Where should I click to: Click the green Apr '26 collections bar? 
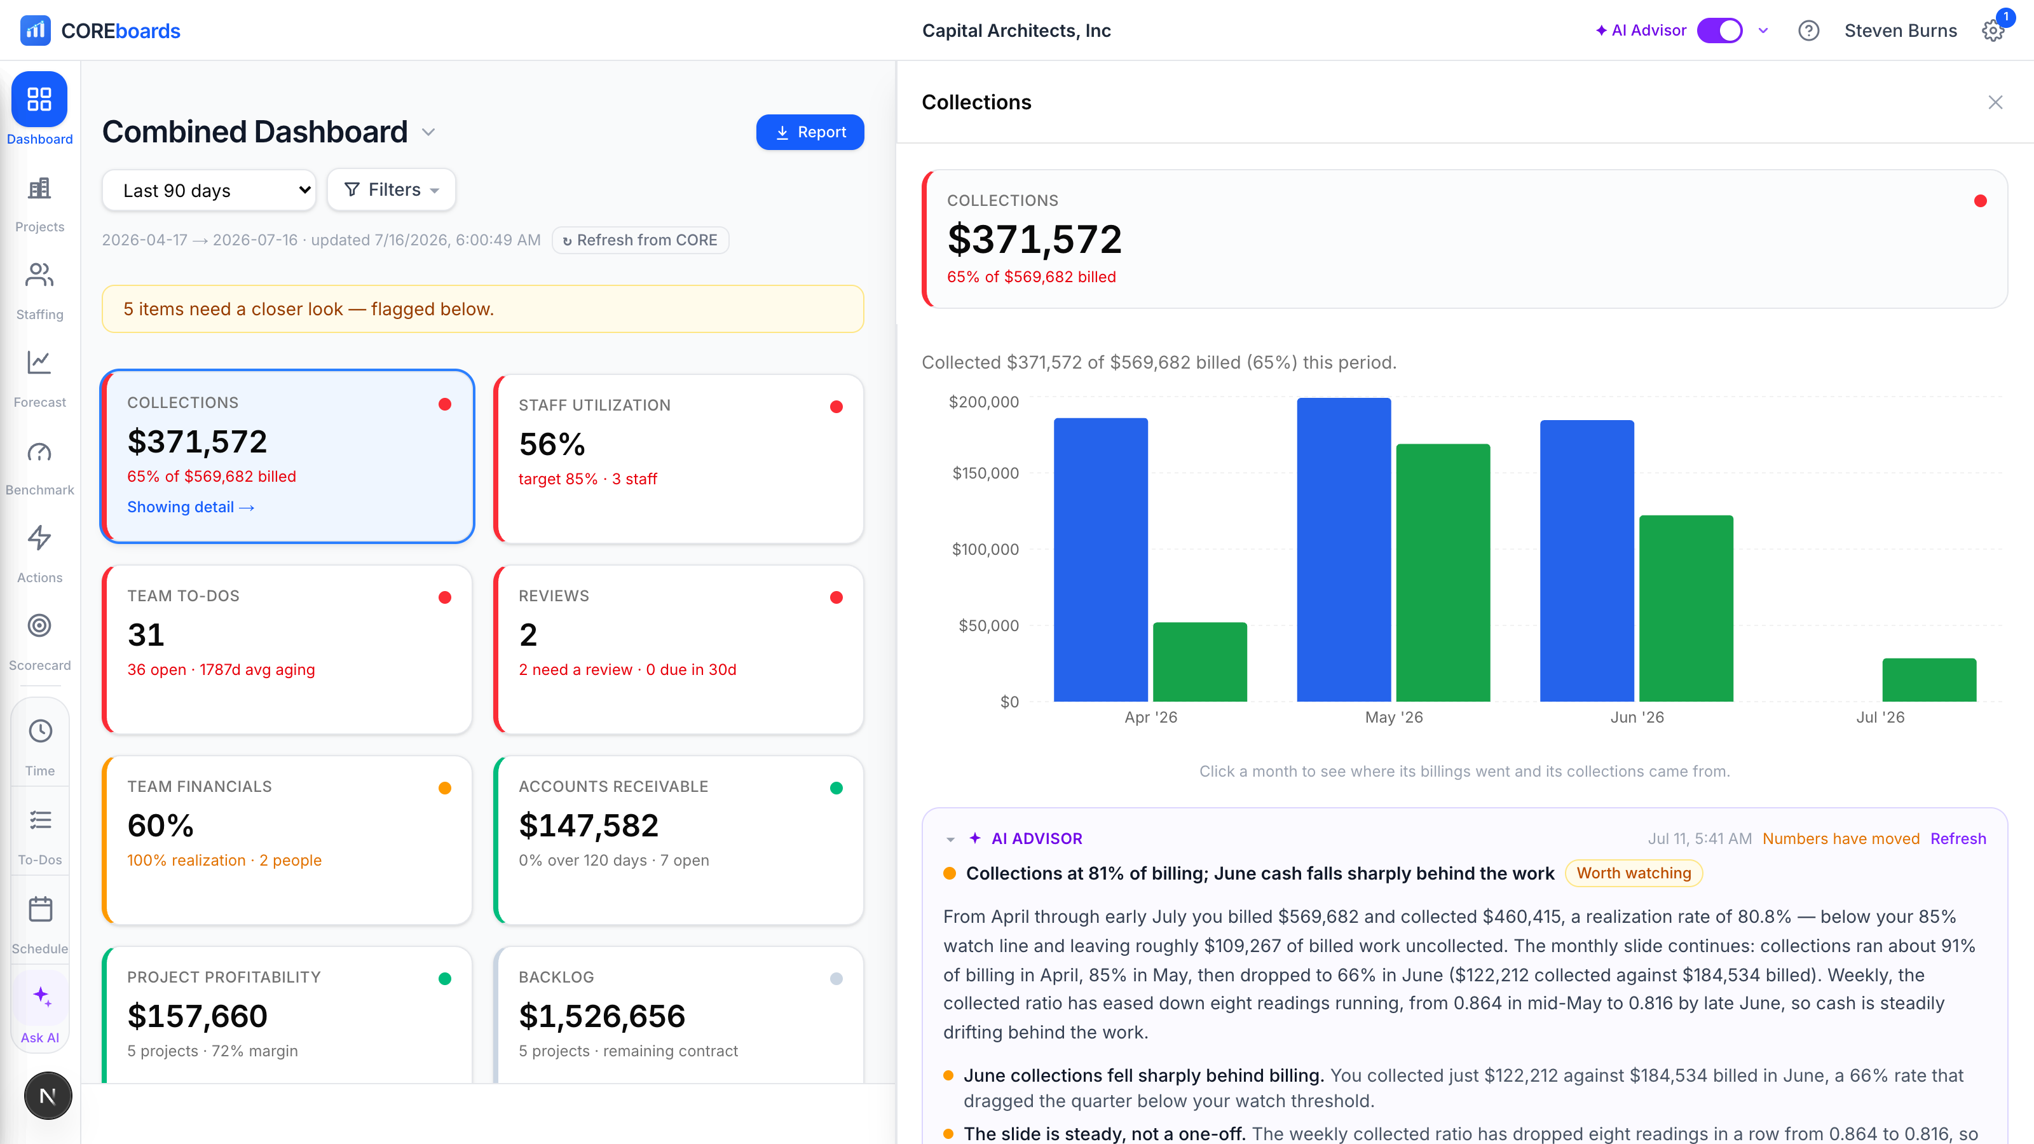pos(1199,662)
